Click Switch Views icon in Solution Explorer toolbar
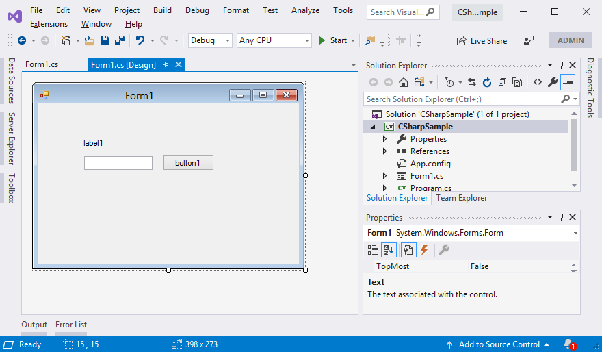Screen dimensions: 602x352 tap(419, 82)
